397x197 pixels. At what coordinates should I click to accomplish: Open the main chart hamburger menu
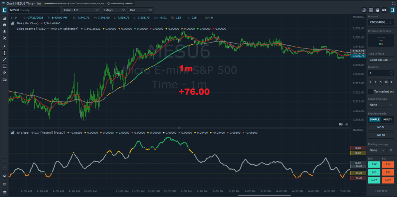pos(3,3)
